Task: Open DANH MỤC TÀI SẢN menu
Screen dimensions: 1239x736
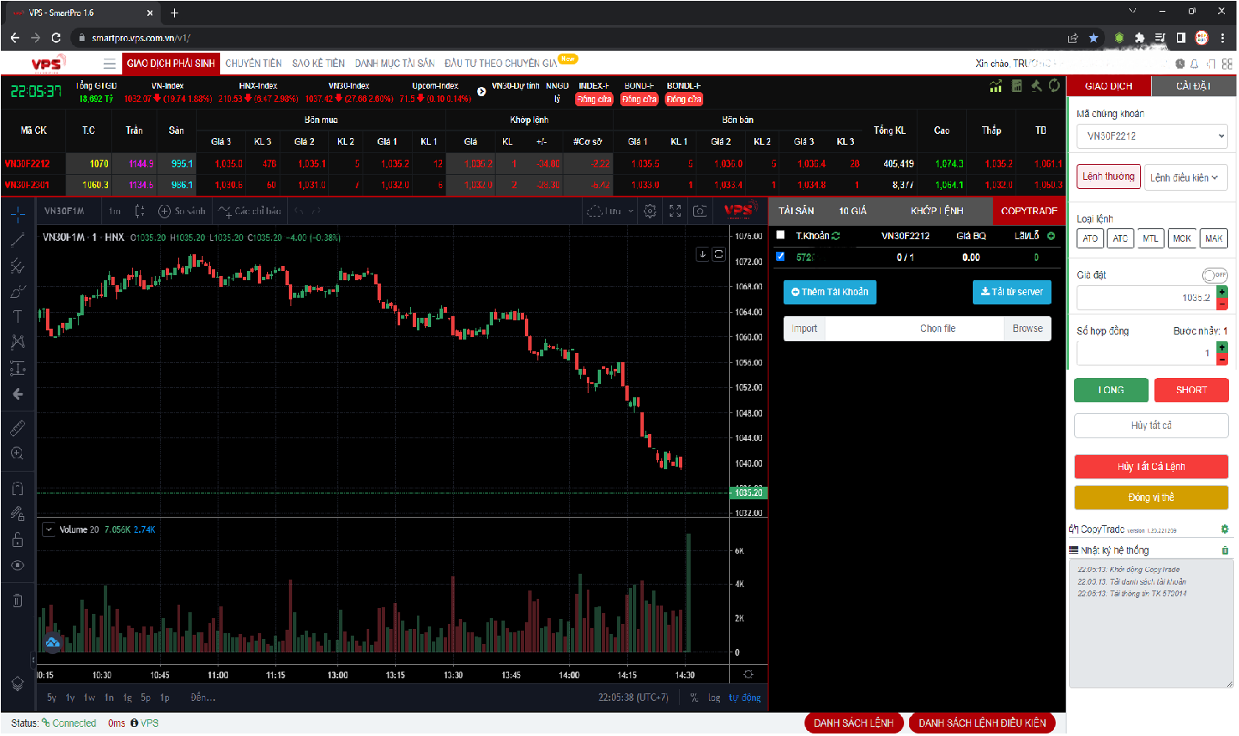Action: click(394, 64)
